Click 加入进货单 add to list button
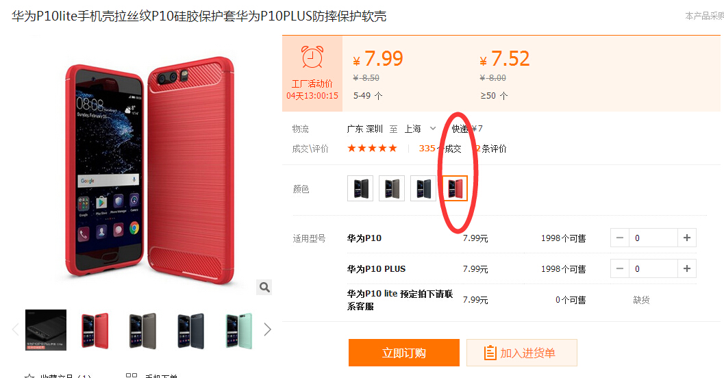 coord(522,353)
